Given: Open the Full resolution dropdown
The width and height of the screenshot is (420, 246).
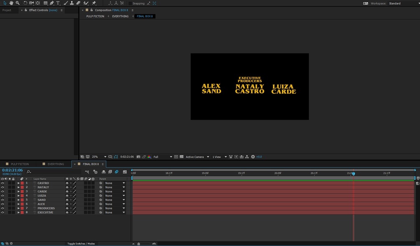Looking at the screenshot, I should click(x=163, y=156).
